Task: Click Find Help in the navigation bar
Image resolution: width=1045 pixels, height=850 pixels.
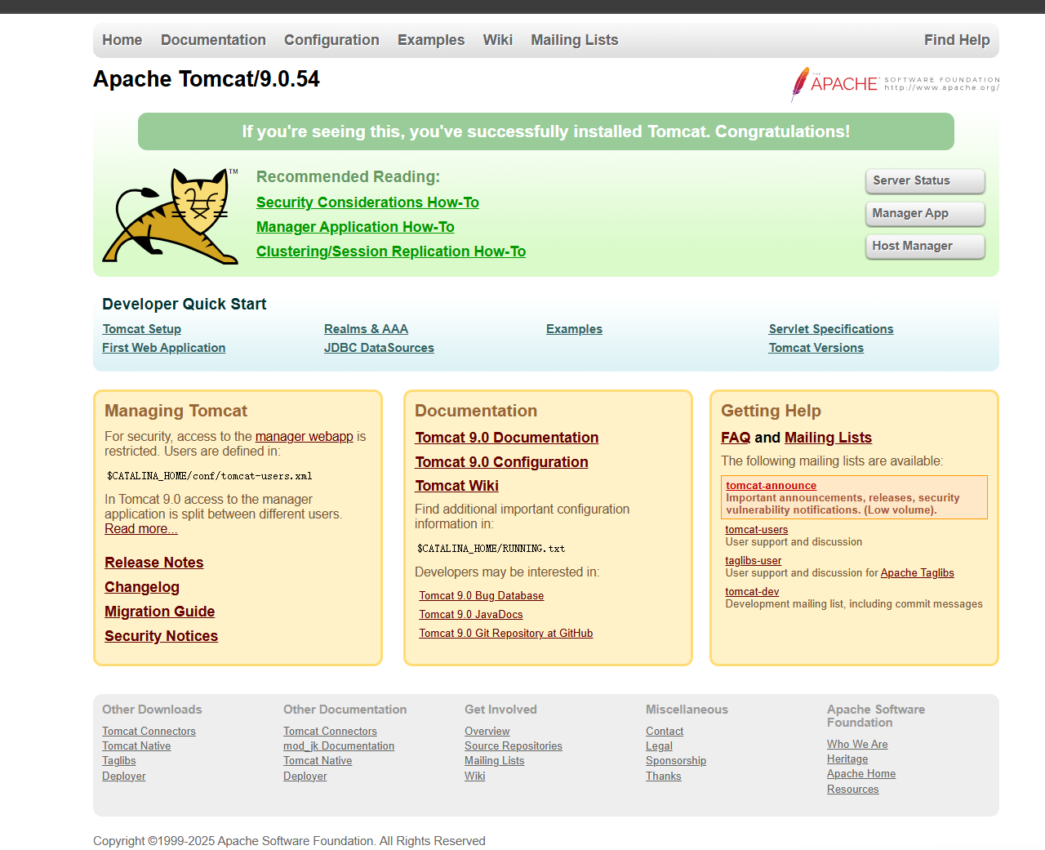Action: 957,40
